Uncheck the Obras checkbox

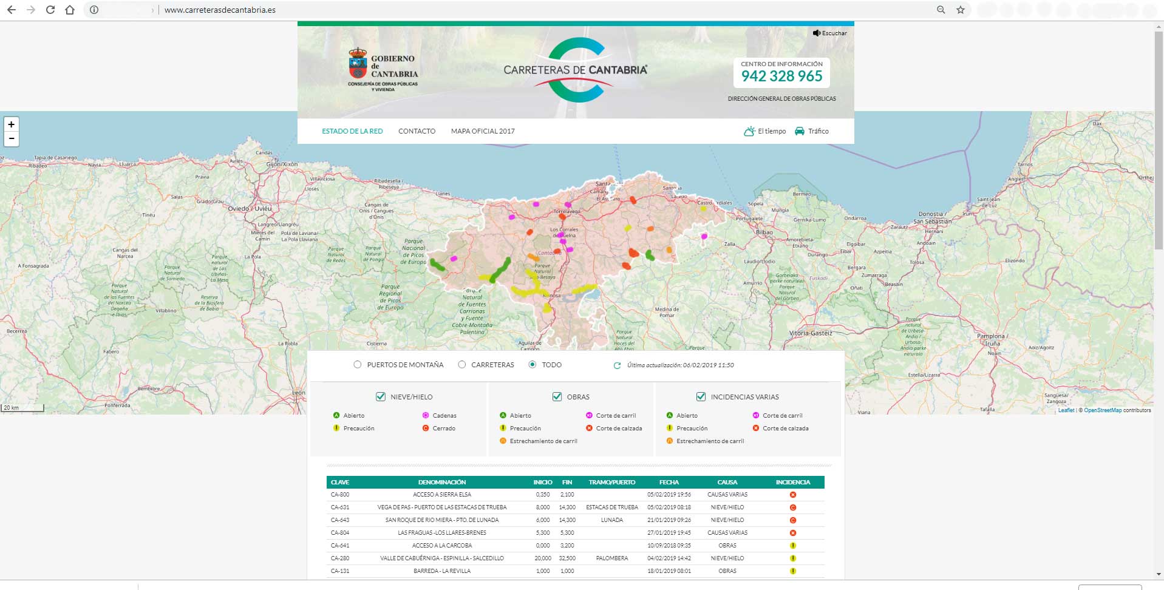(557, 397)
